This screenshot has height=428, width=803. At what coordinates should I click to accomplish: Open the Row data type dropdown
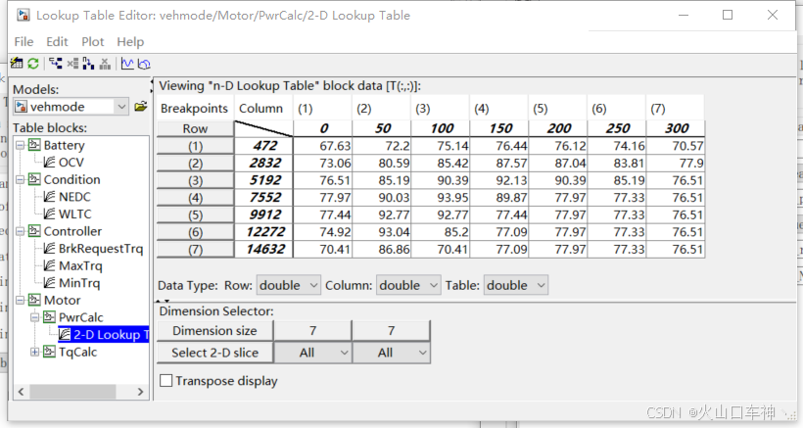pos(288,285)
